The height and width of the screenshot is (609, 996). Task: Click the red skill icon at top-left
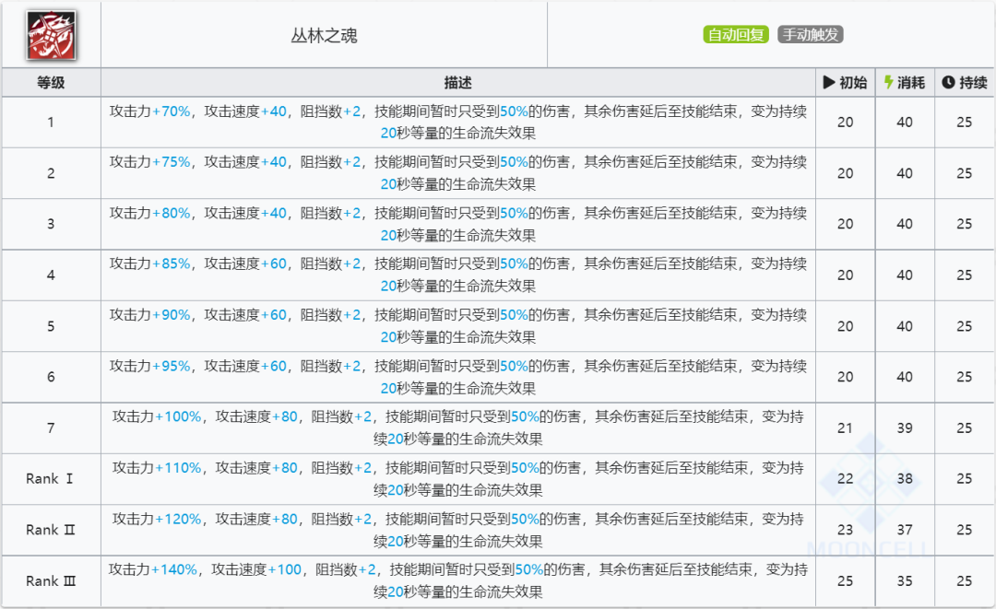tap(51, 36)
